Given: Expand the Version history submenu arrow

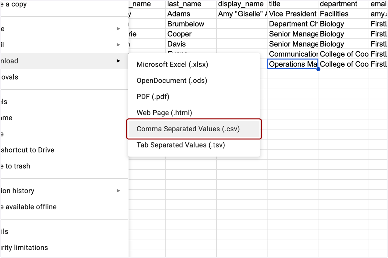Looking at the screenshot, I should [119, 191].
